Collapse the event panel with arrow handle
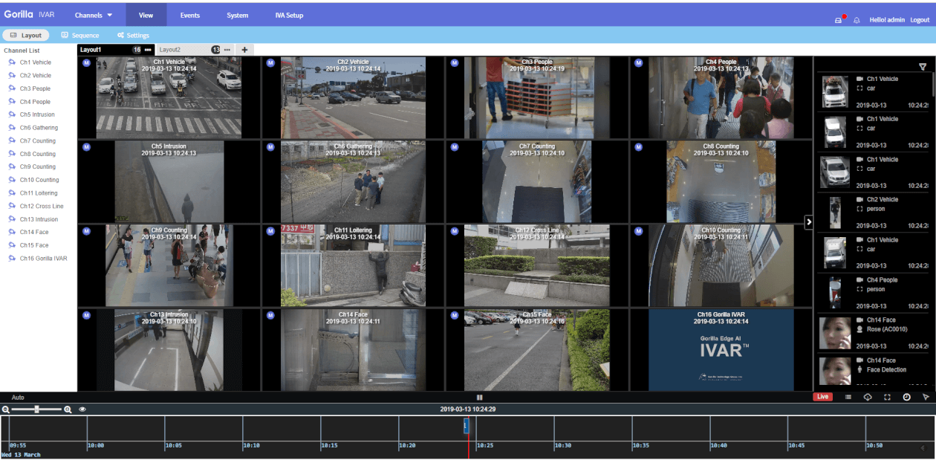This screenshot has height=460, width=936. pyautogui.click(x=809, y=221)
